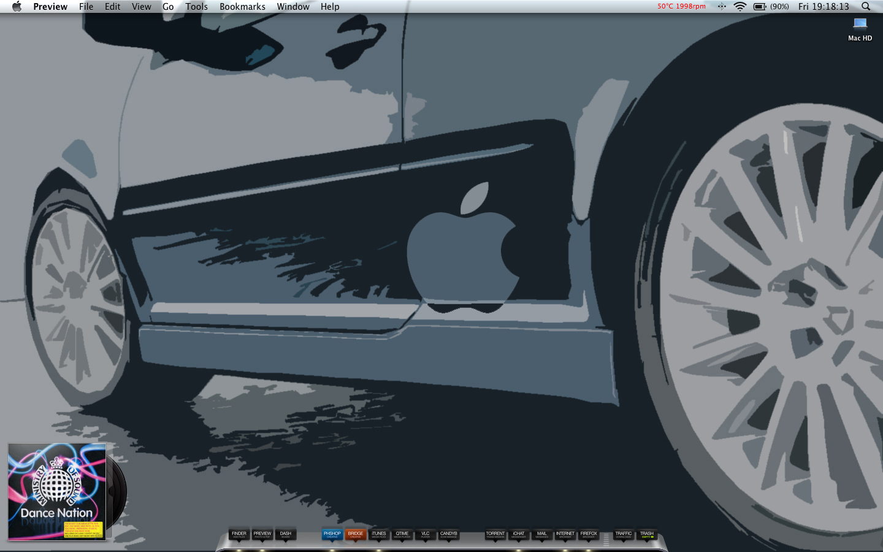The image size is (883, 552).
Task: Open Firefox from the dock
Action: (x=589, y=535)
